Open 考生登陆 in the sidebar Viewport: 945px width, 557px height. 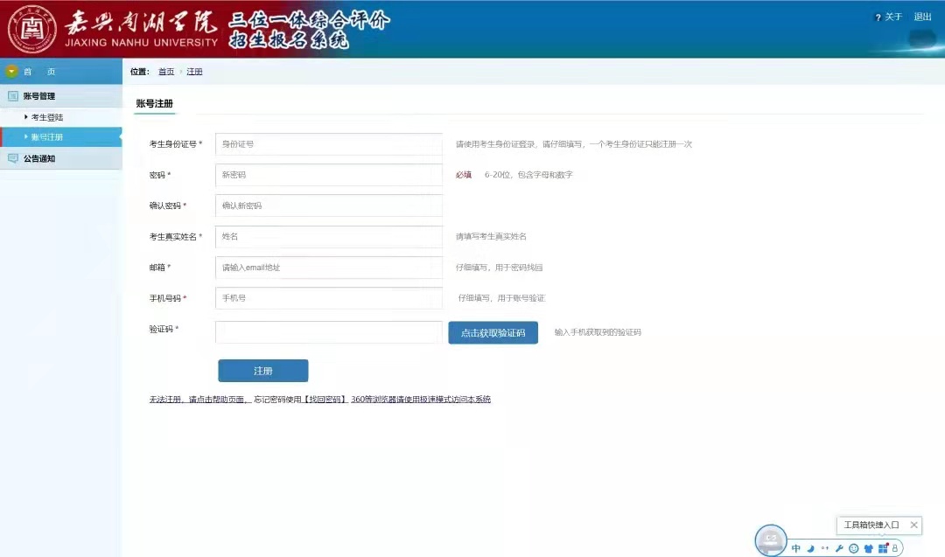click(x=47, y=117)
